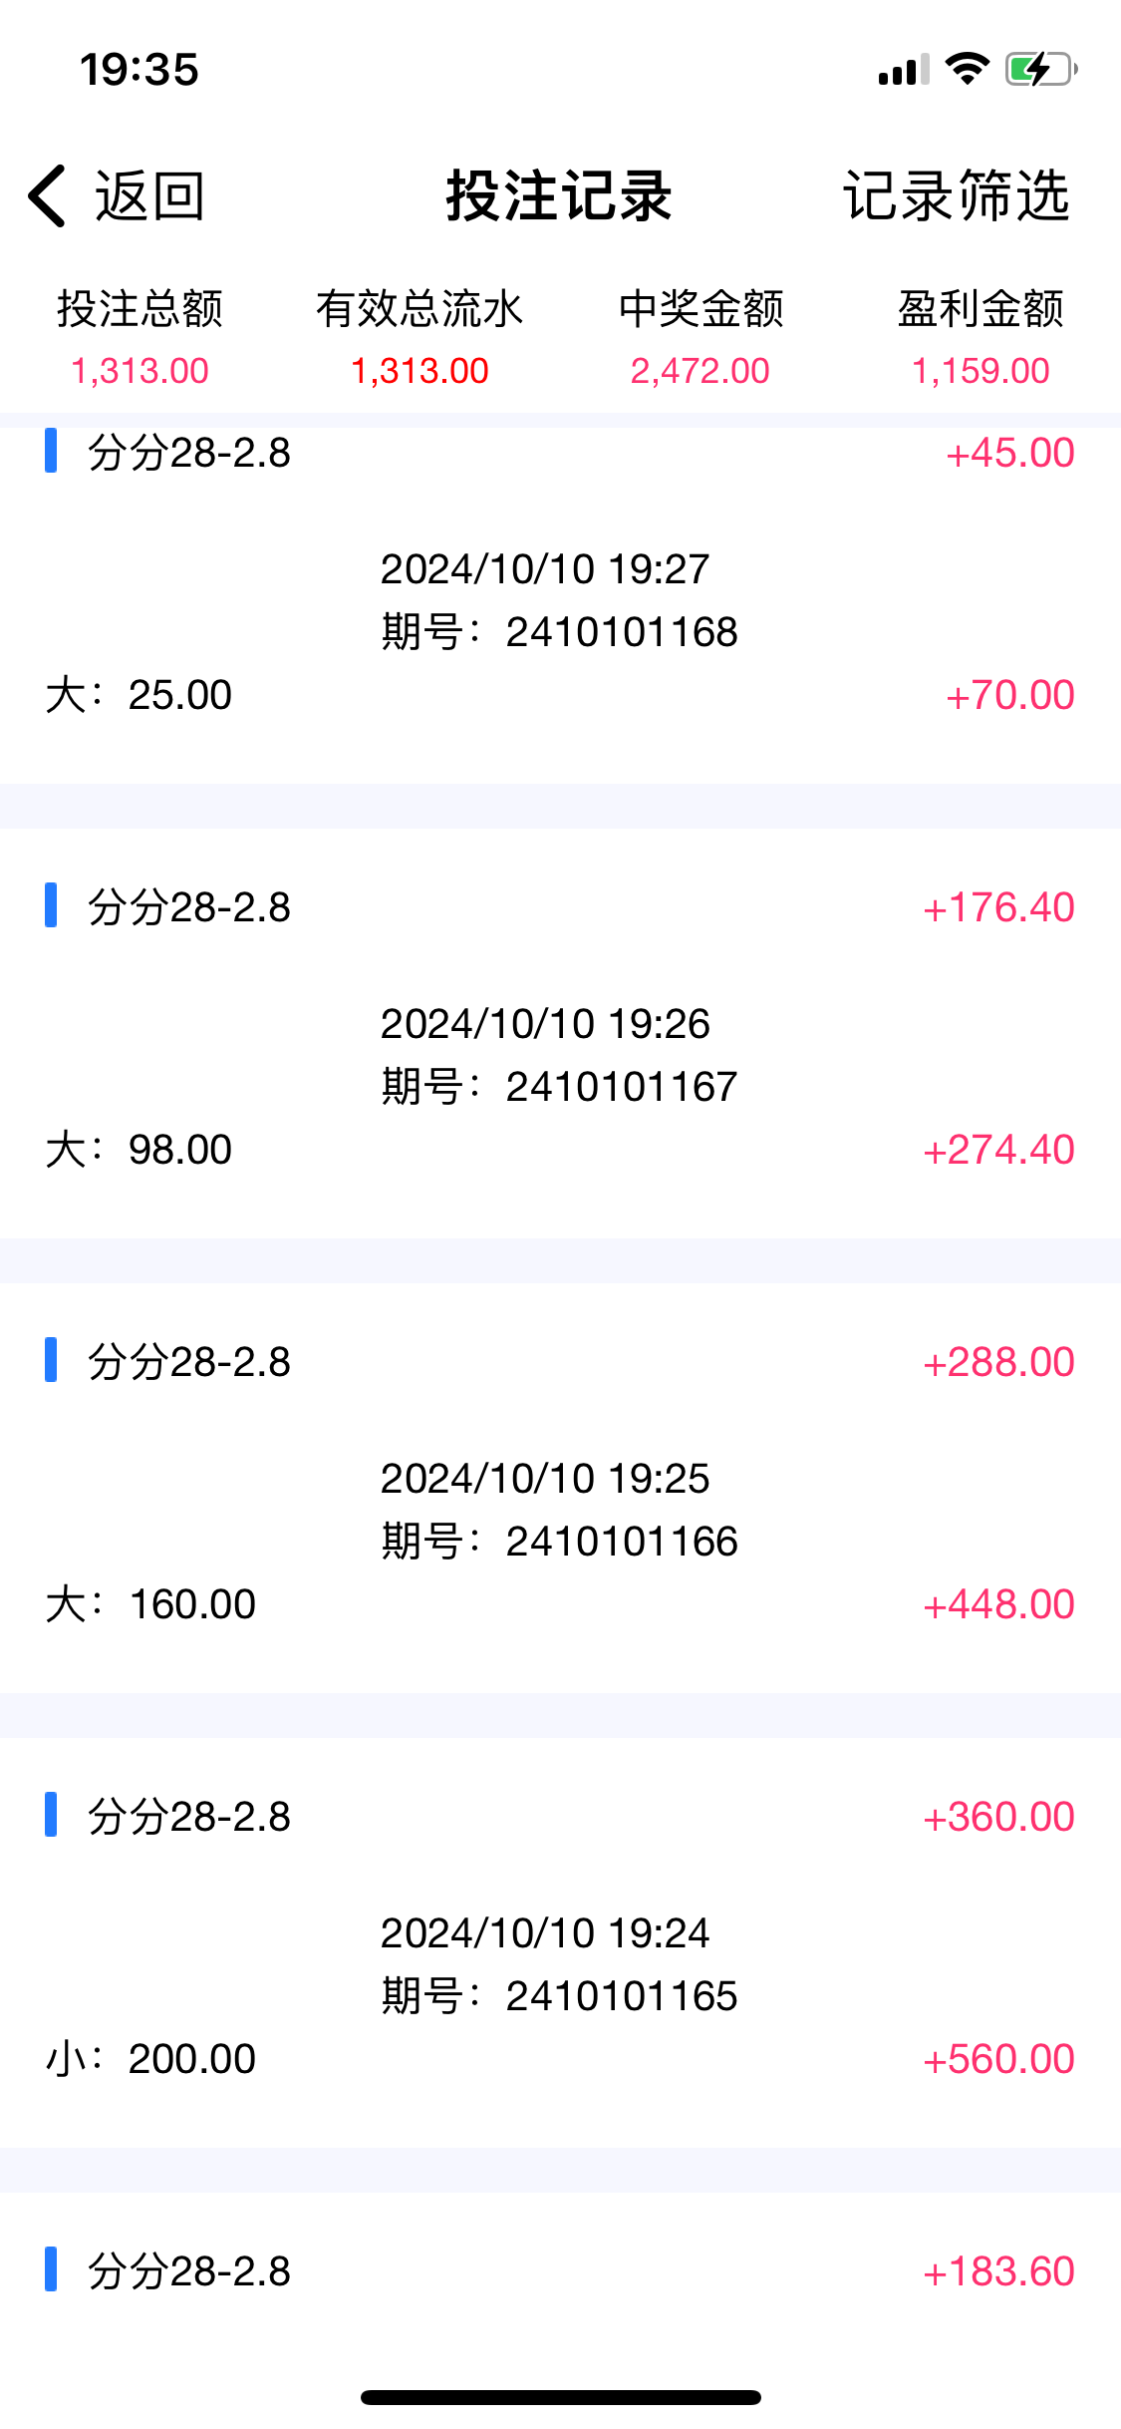The height and width of the screenshot is (2429, 1121).
Task: Open bet record for period 2410101165
Action: (559, 1964)
